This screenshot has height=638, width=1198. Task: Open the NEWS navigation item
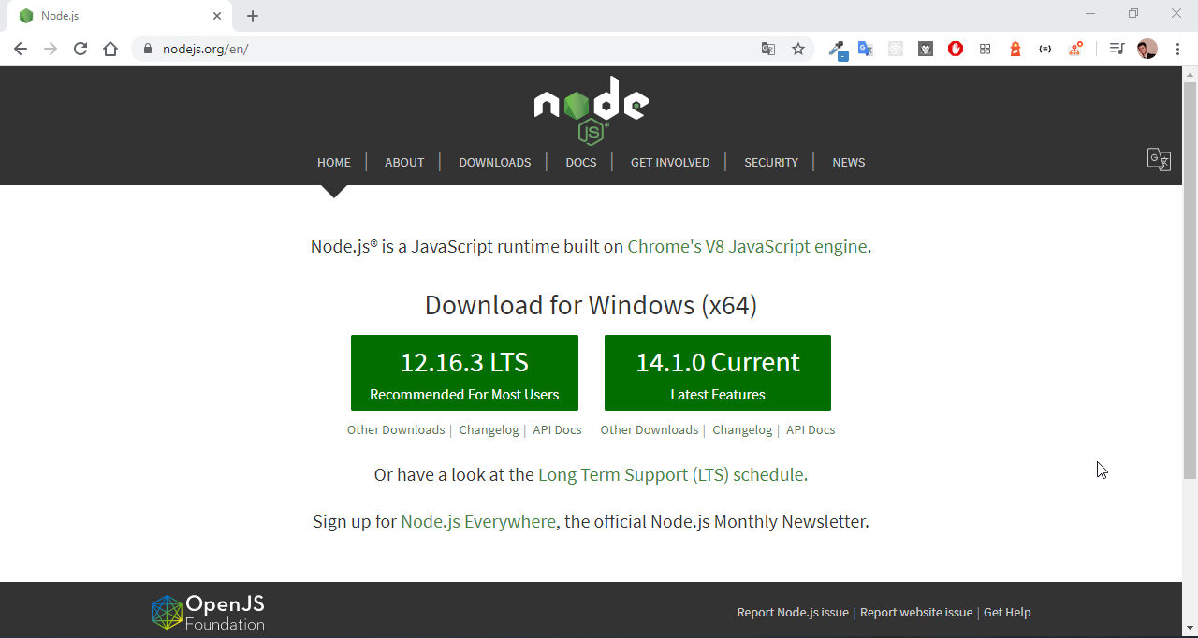point(849,163)
